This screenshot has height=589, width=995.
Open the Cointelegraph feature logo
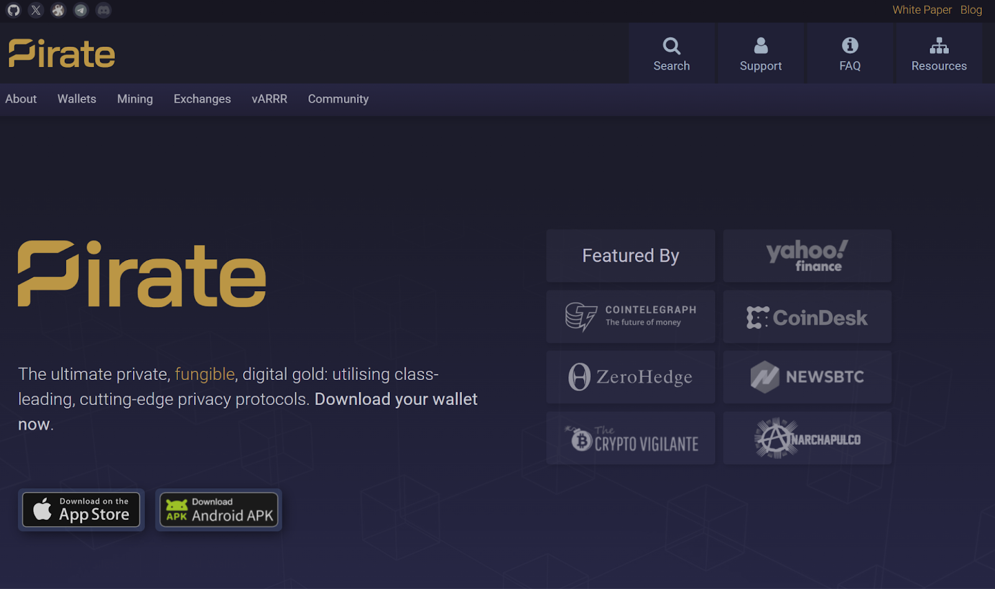pos(631,317)
